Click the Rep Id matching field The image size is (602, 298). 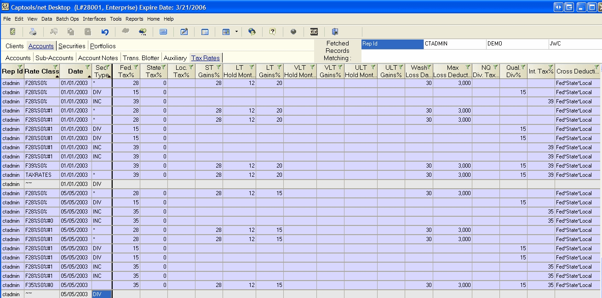coord(392,44)
